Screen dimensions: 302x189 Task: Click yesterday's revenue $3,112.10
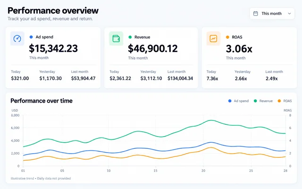point(151,78)
